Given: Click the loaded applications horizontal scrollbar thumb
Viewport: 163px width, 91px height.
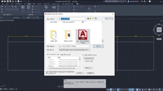Looking at the screenshot, I should point(62,68).
